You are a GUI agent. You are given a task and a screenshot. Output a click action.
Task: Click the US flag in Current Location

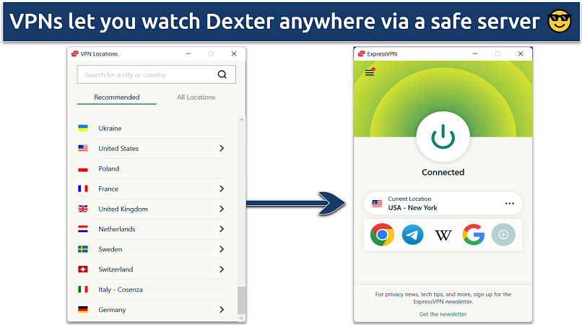(377, 204)
